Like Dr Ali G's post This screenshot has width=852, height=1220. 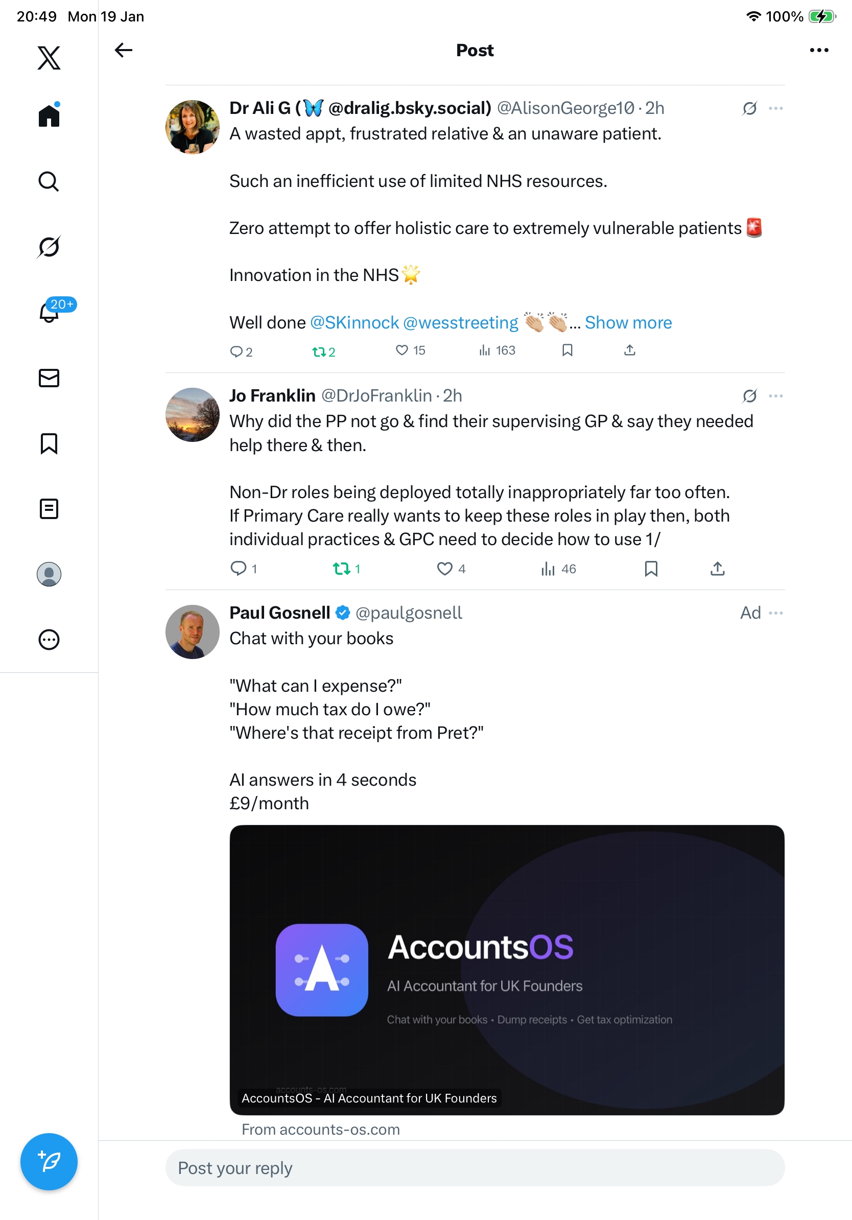[402, 350]
